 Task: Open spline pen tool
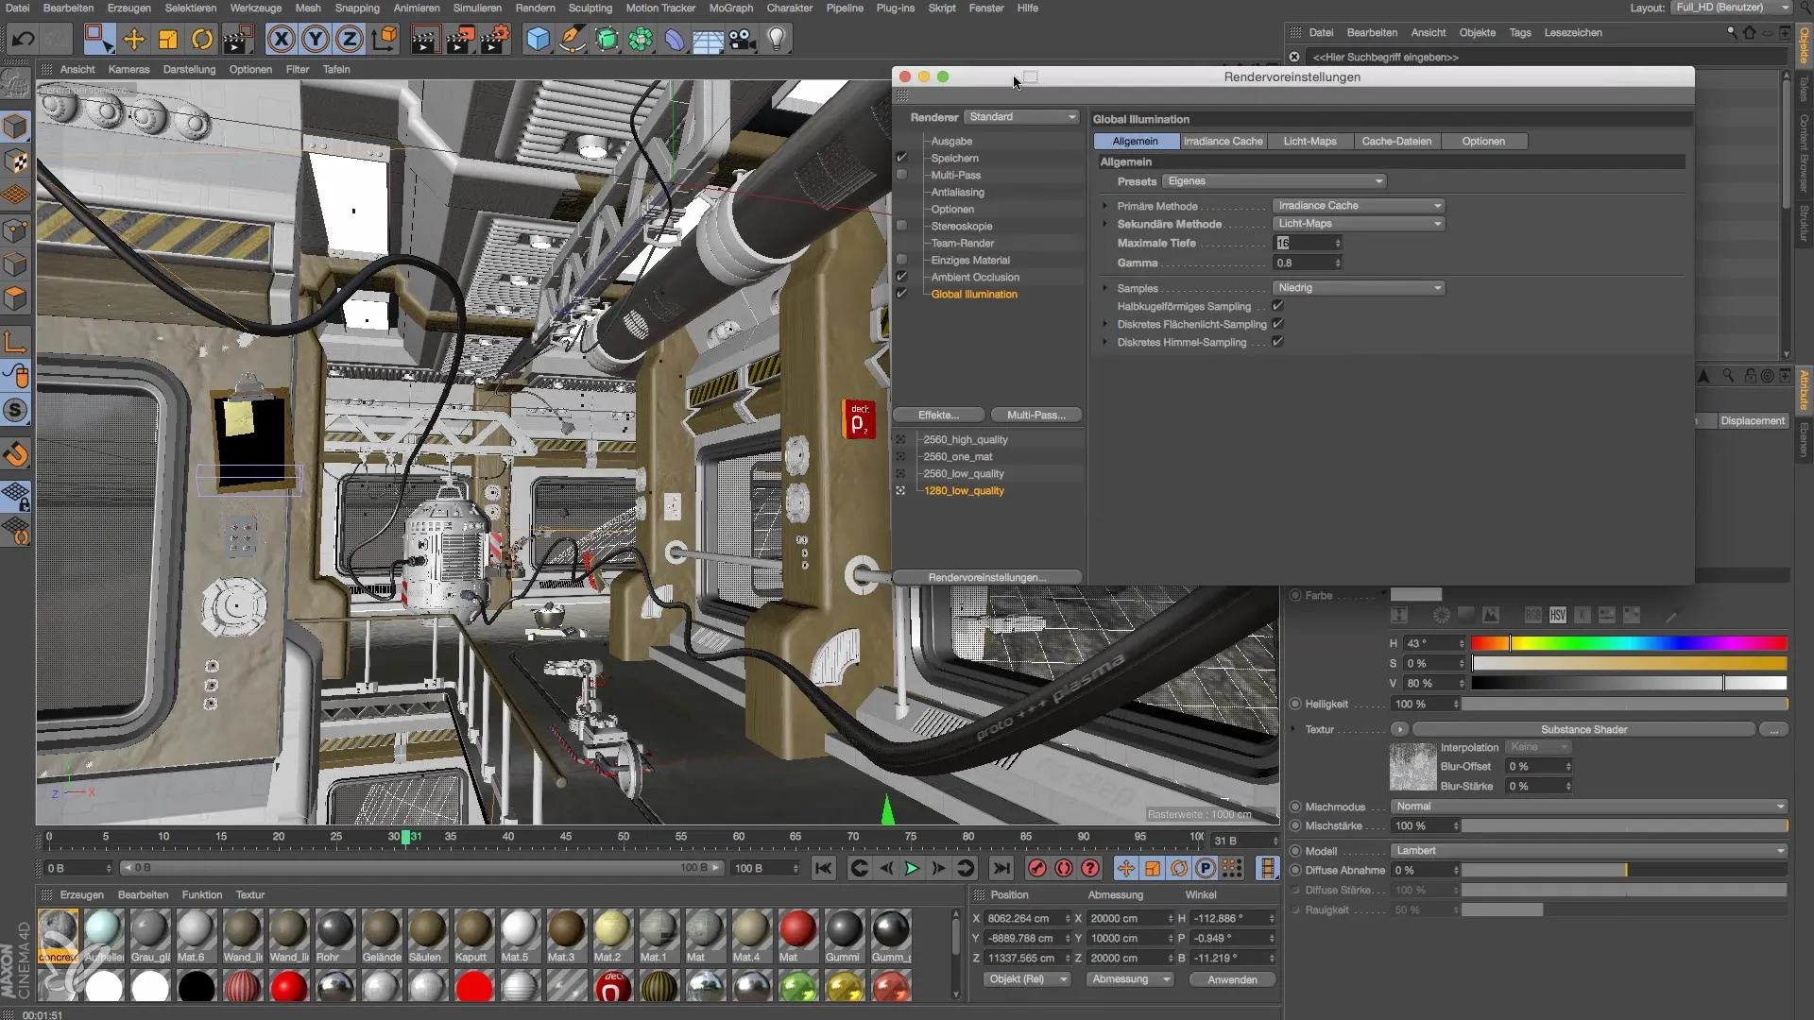(572, 39)
